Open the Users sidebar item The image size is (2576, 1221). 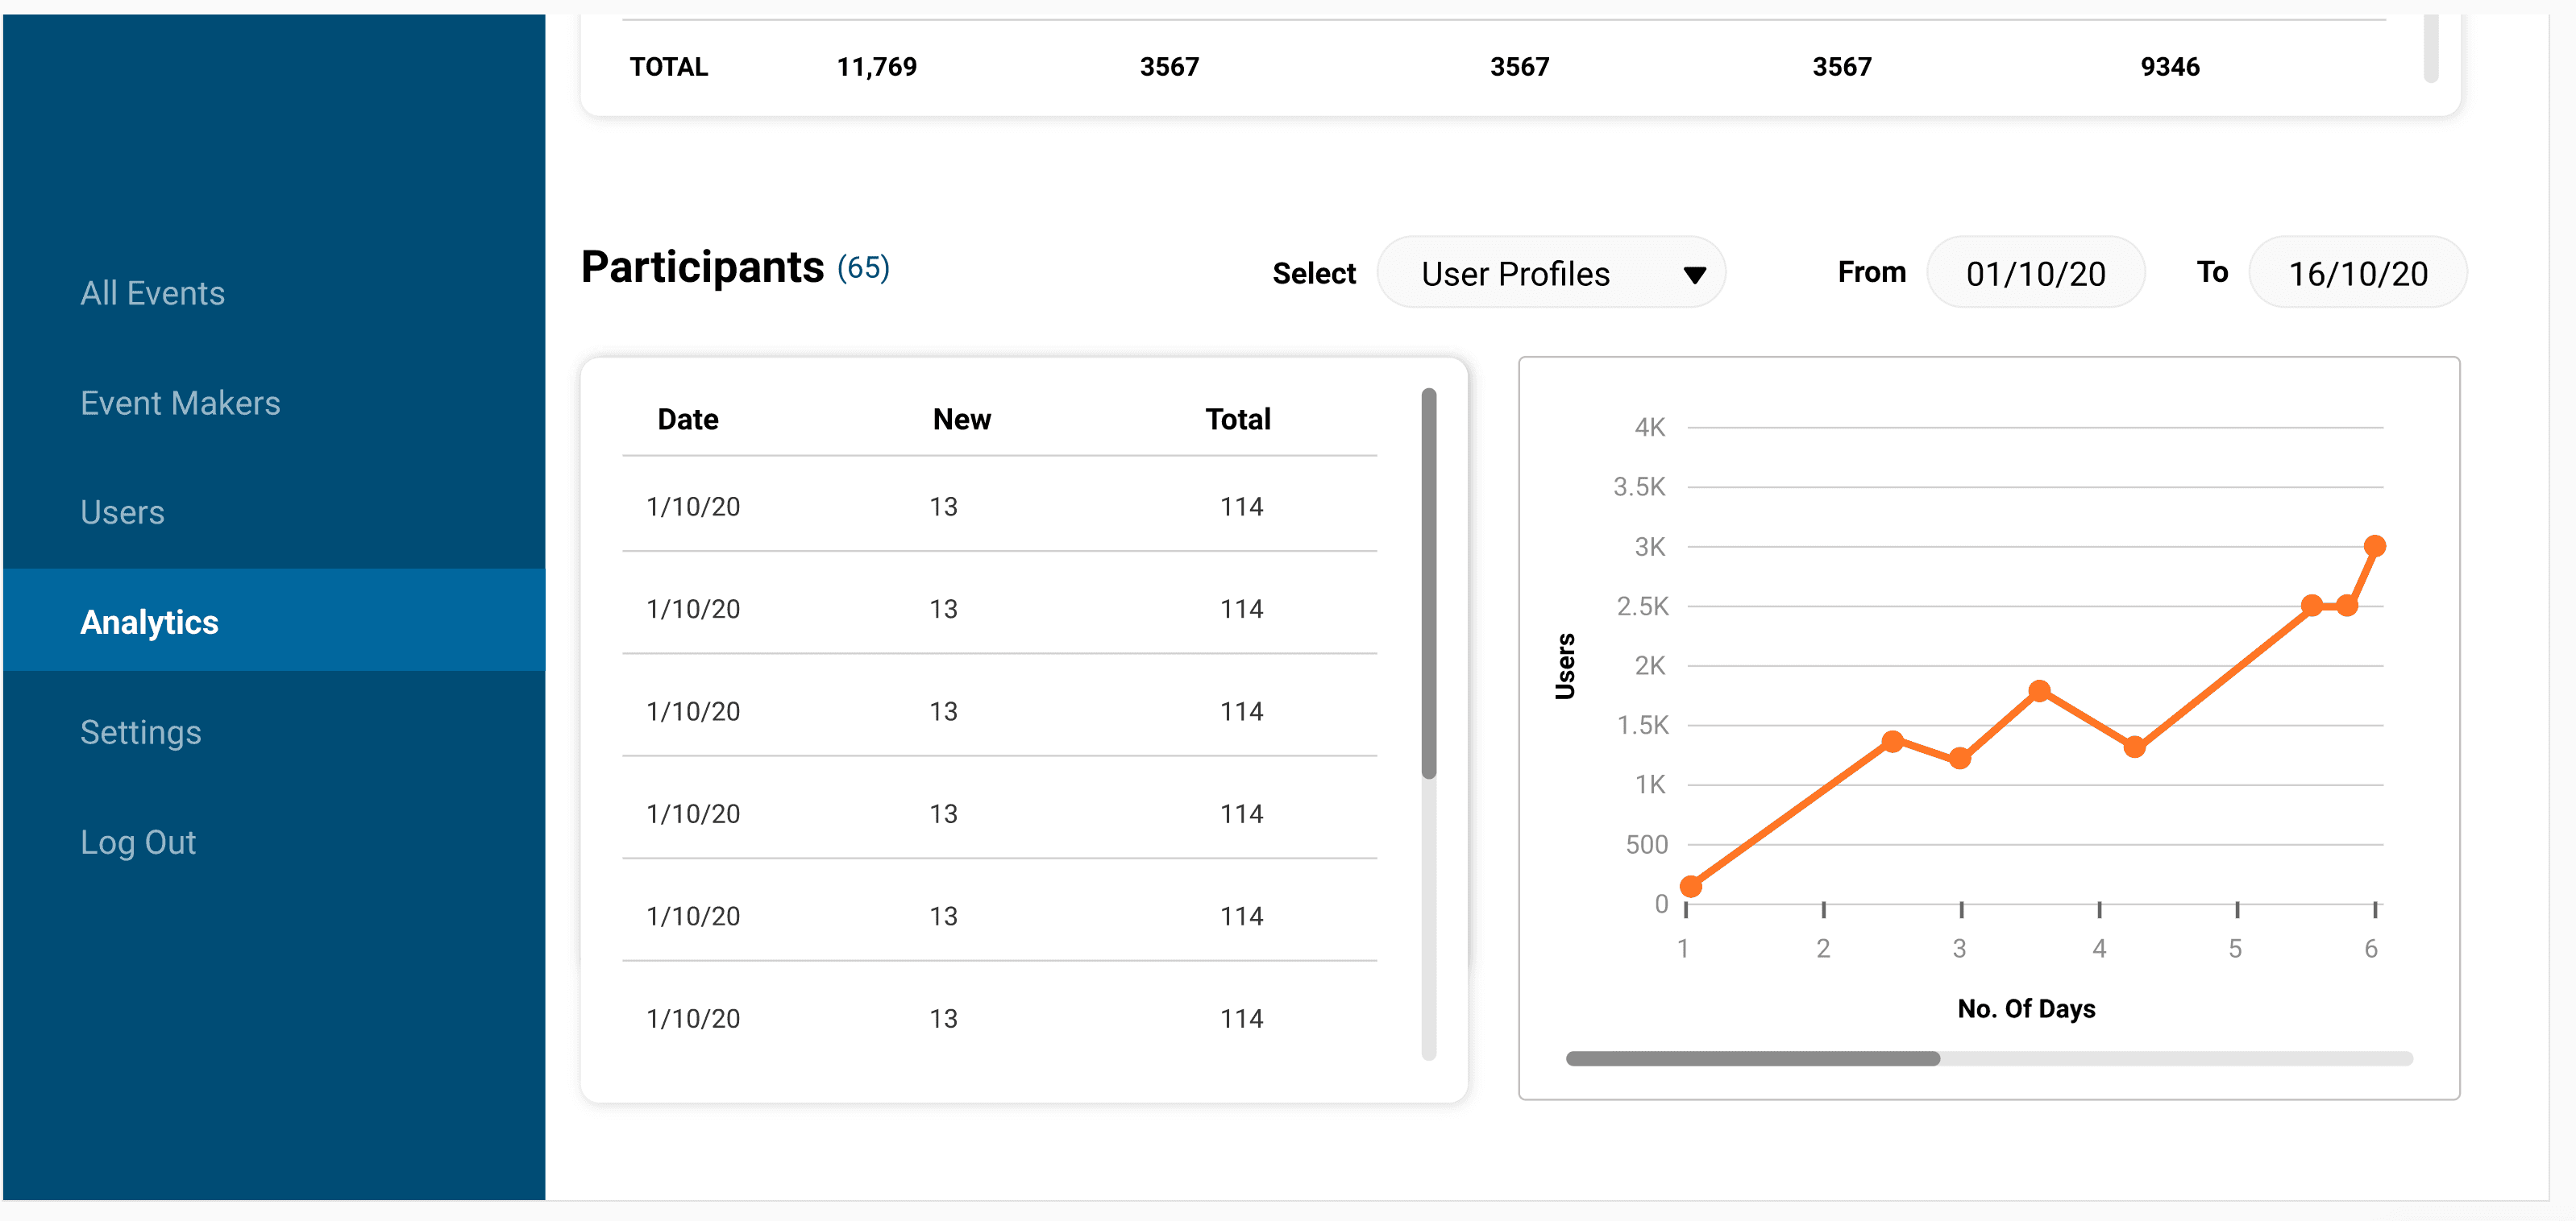pyautogui.click(x=122, y=512)
